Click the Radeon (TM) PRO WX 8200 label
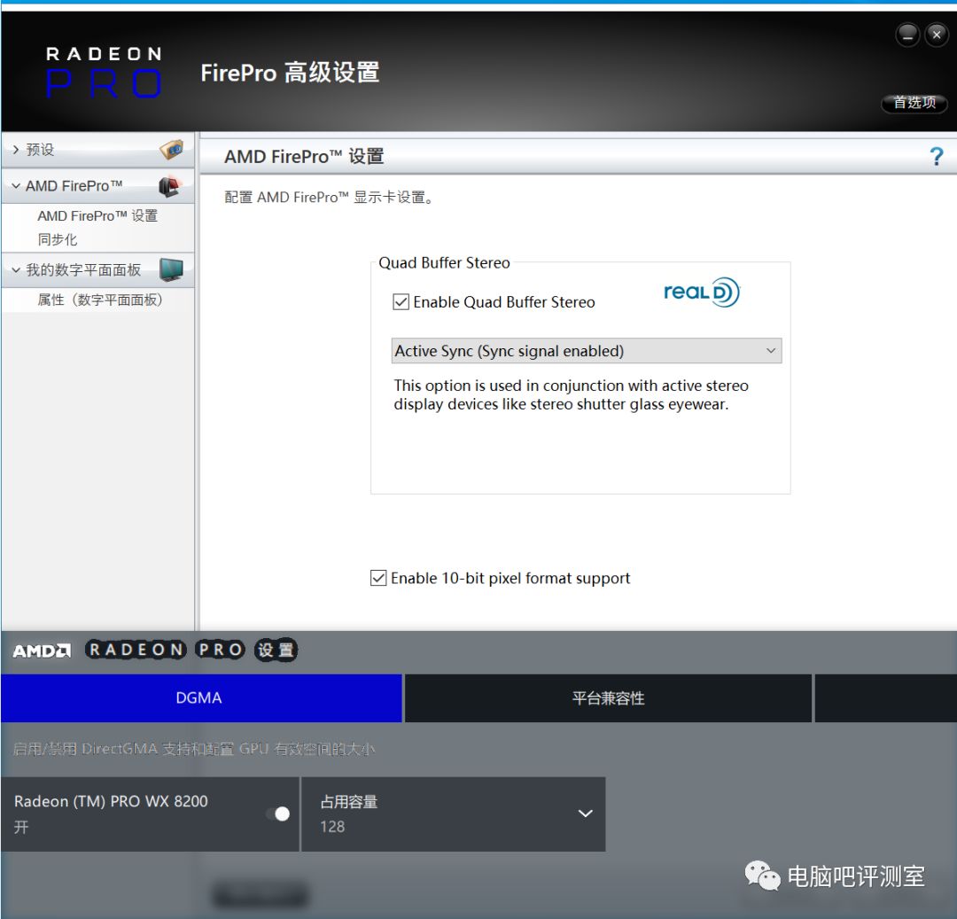The width and height of the screenshot is (957, 919). point(111,801)
